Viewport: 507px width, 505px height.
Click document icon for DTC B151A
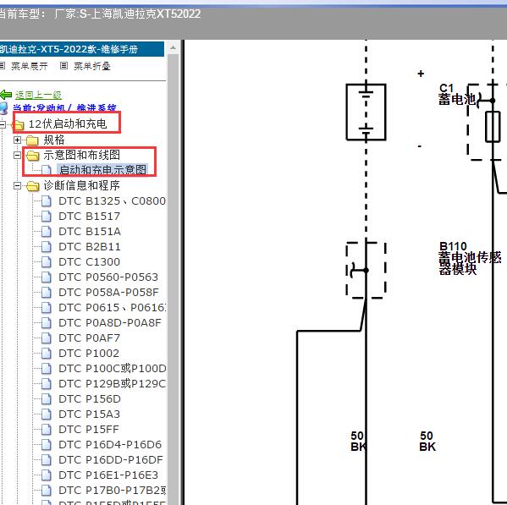pyautogui.click(x=47, y=231)
